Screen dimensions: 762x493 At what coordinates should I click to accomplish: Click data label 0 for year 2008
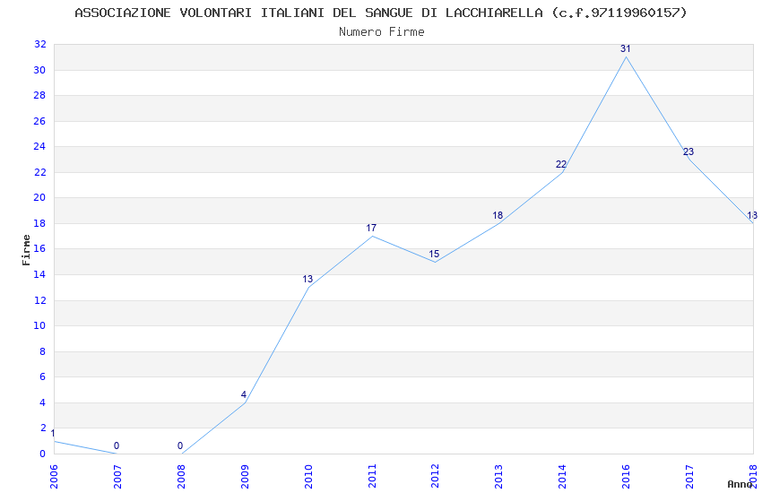click(180, 445)
